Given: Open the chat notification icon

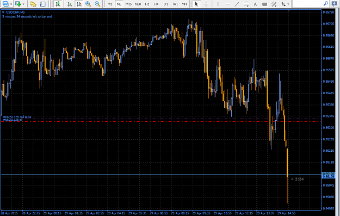Looking at the screenshot, I should coord(335,4).
